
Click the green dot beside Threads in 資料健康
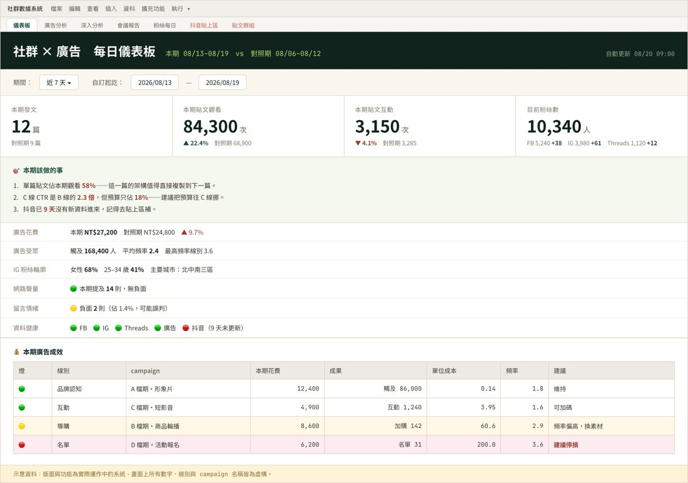click(118, 328)
